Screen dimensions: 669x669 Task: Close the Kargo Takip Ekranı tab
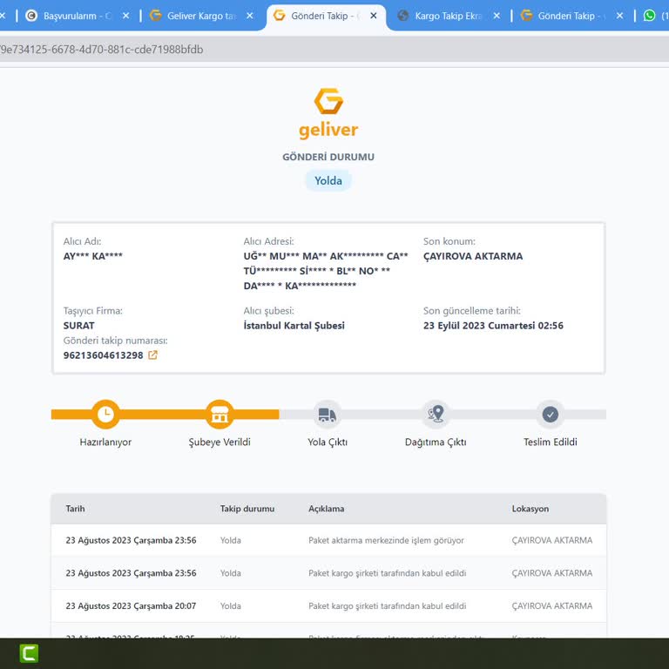[x=497, y=16]
